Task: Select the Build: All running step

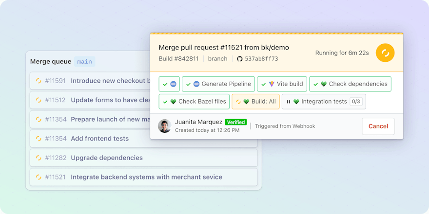Action: click(x=255, y=102)
